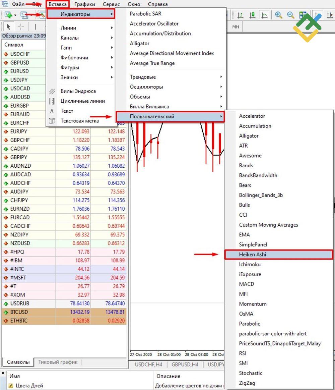Click the Символ column header
This screenshot has width=335, height=390.
tap(14, 45)
